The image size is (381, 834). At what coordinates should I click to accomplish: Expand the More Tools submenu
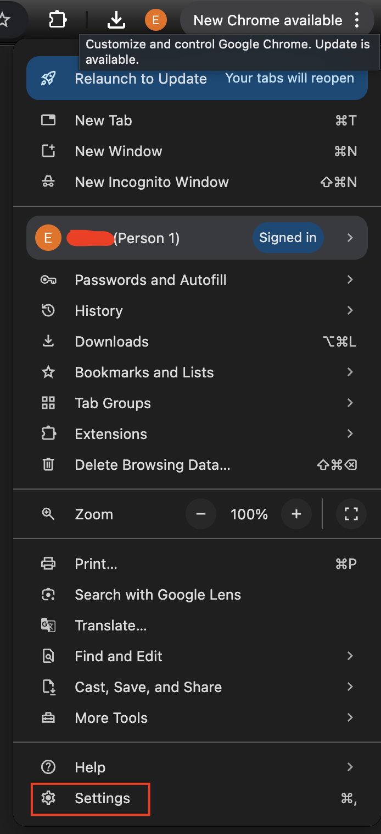click(x=350, y=717)
